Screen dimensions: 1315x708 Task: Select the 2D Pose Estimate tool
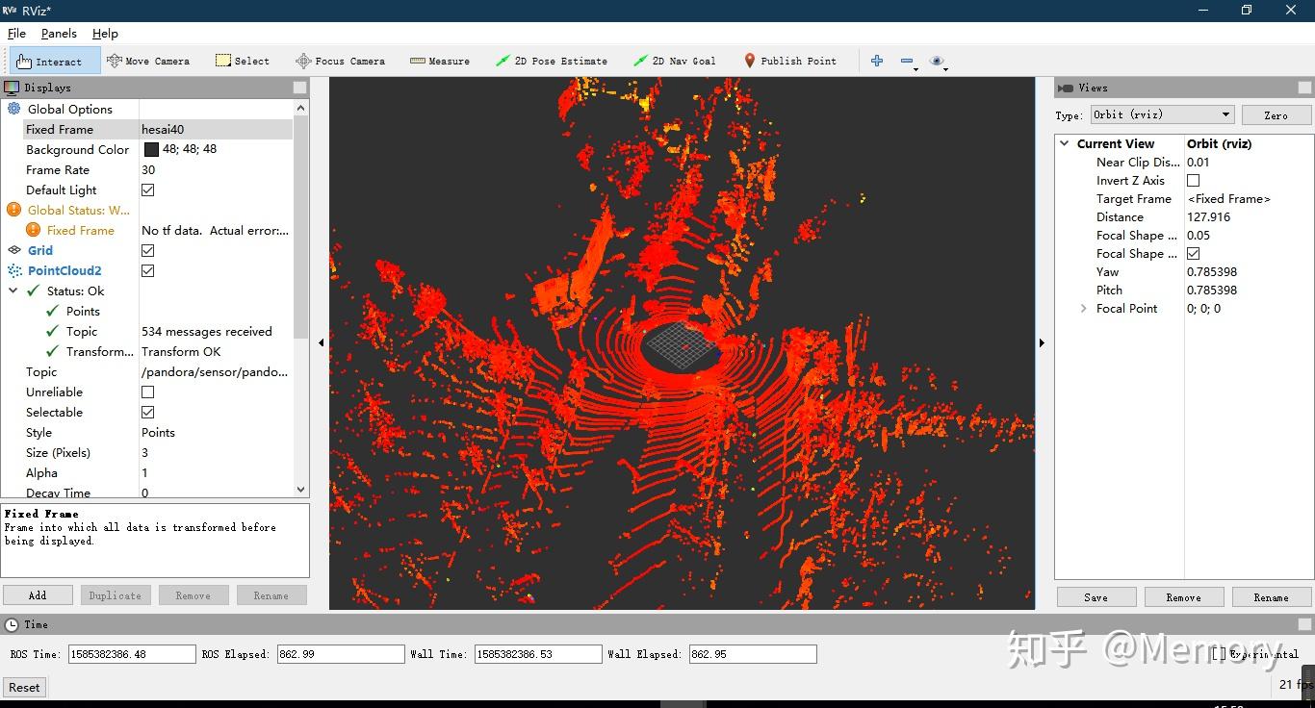pyautogui.click(x=552, y=61)
